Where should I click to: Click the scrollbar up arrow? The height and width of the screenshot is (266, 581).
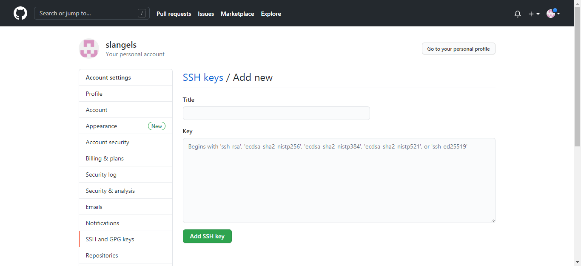point(577,3)
